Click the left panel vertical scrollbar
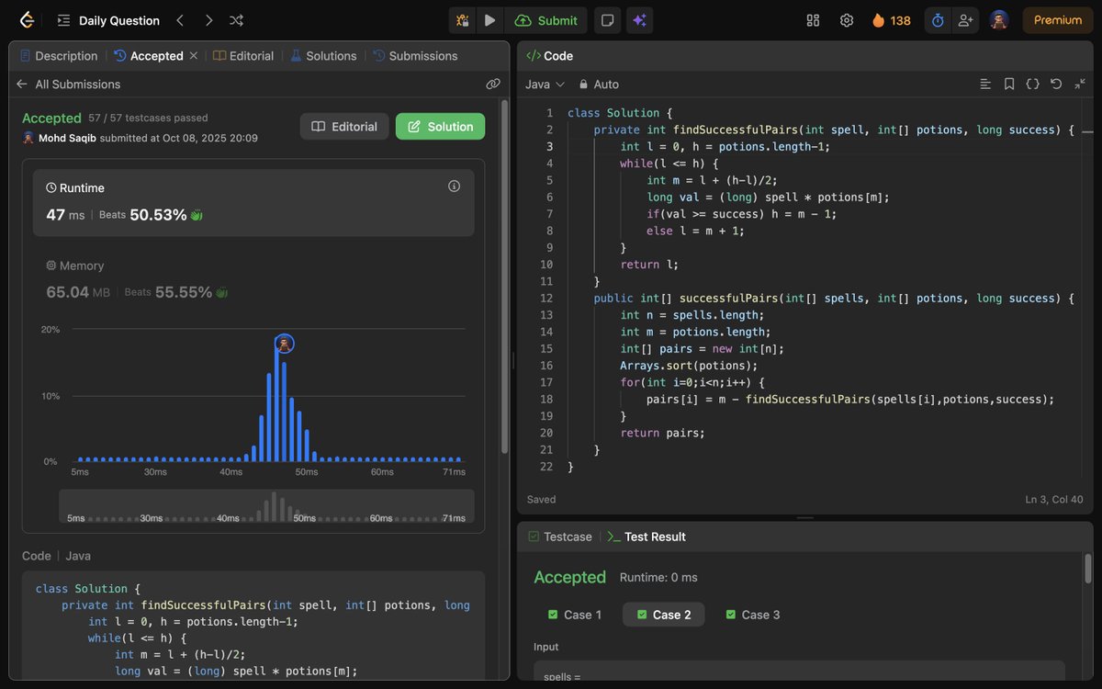Screen dimensions: 1102x689 click(504, 276)
